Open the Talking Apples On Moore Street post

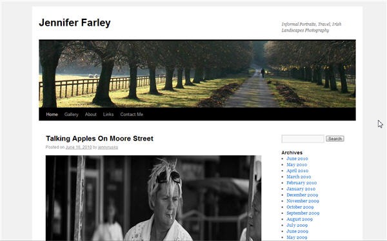pos(99,139)
